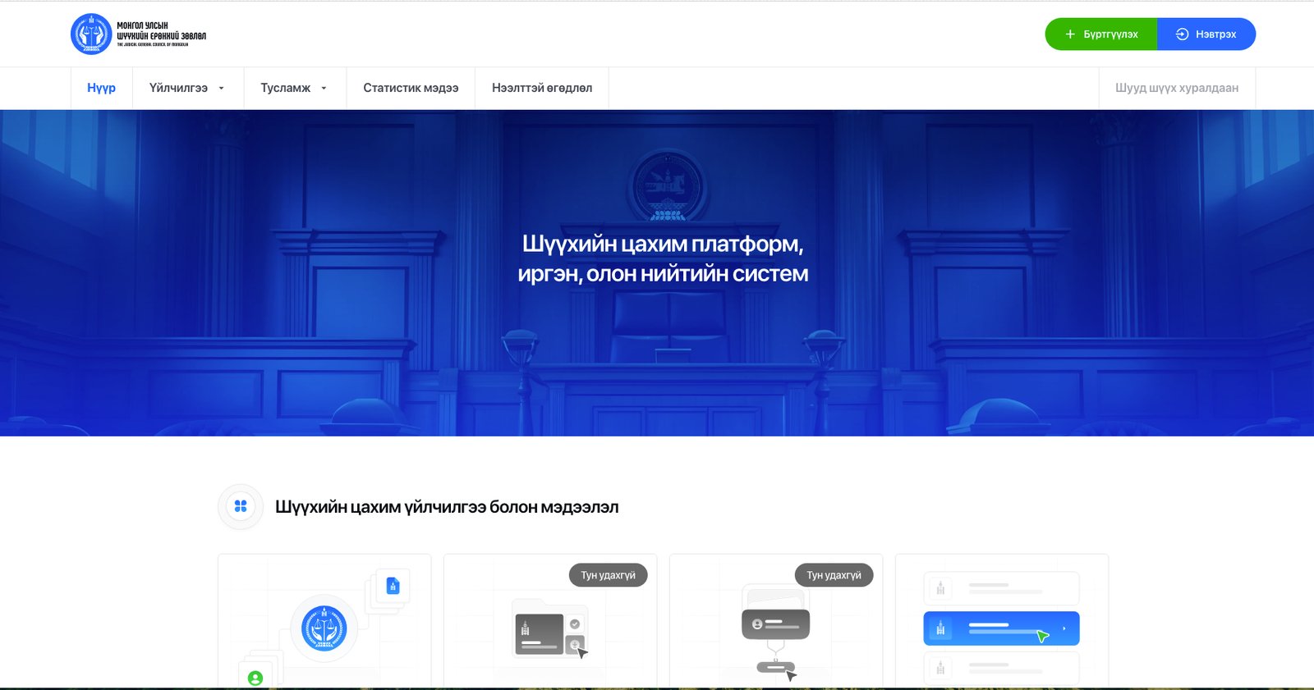Open the Нээлттэй өгөгдөл page

point(542,88)
